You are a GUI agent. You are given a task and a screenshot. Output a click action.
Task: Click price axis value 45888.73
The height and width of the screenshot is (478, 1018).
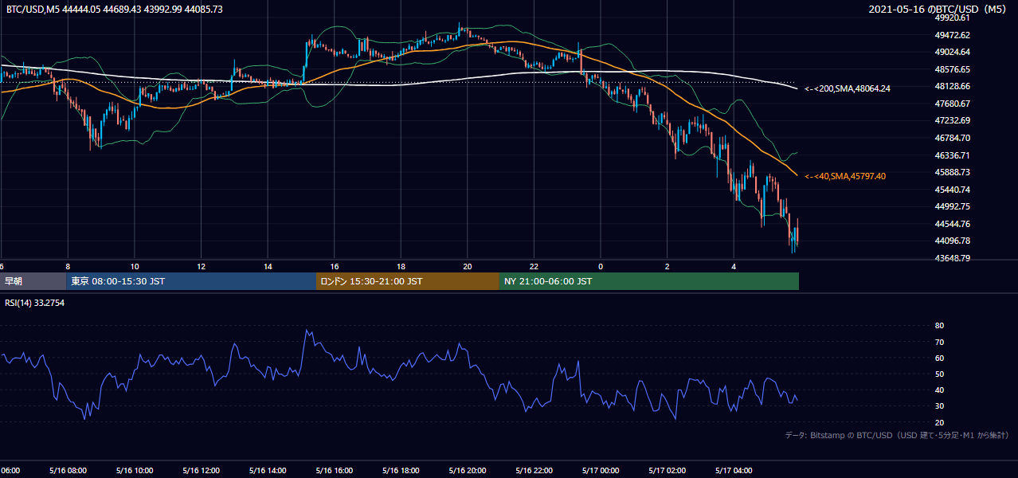953,172
